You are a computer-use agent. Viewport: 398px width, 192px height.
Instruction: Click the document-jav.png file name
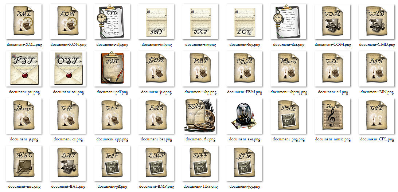[x=156, y=92]
